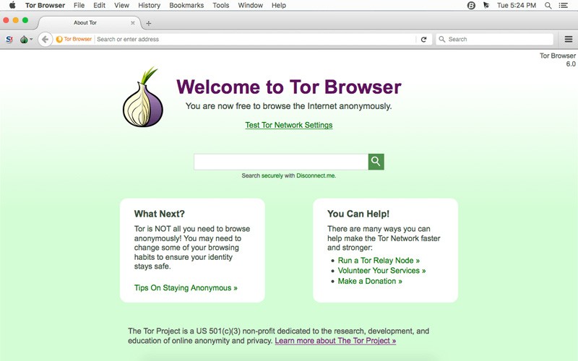The height and width of the screenshot is (361, 578).
Task: Open a new tab with plus button
Action: click(149, 23)
